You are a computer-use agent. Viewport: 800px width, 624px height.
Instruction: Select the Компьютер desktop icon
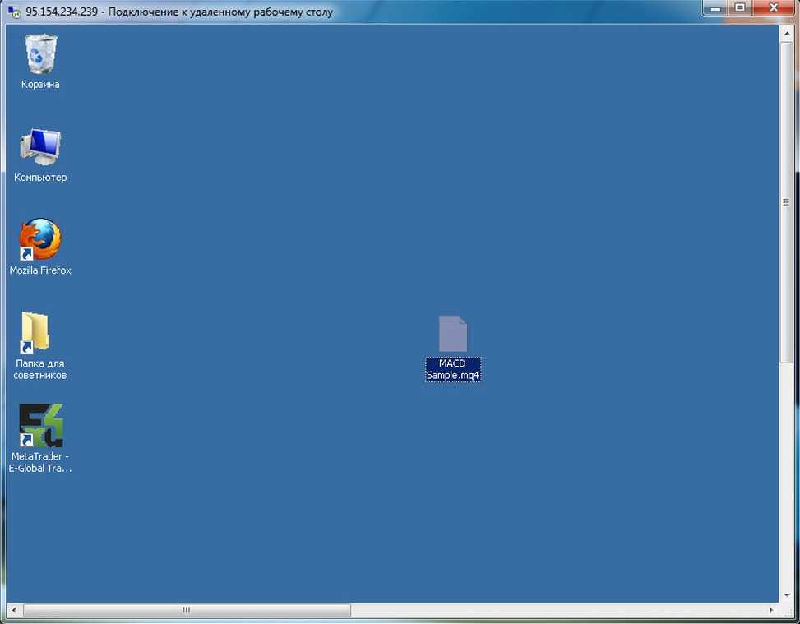pyautogui.click(x=40, y=148)
